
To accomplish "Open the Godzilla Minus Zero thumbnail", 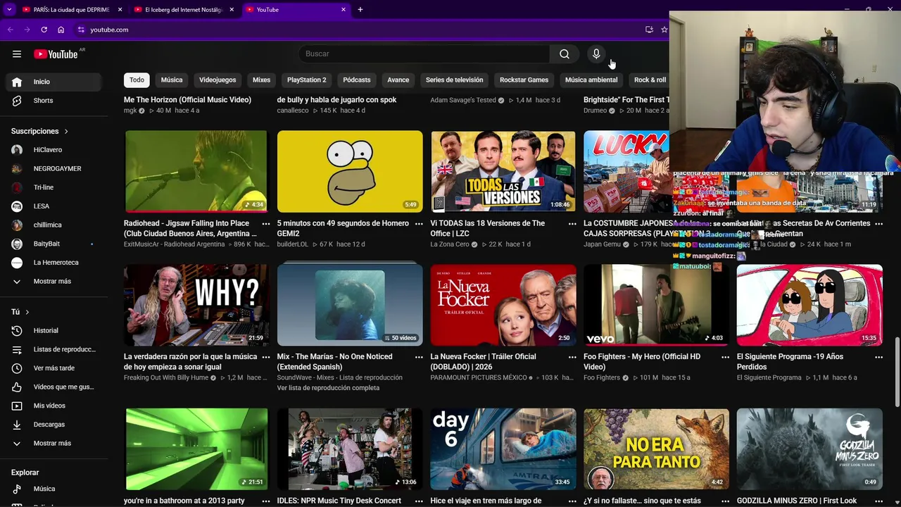I will [x=809, y=449].
